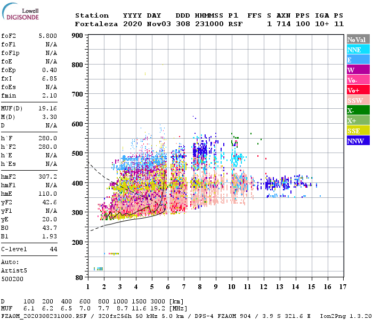Select the E blue legend swatch

[x=358, y=60]
